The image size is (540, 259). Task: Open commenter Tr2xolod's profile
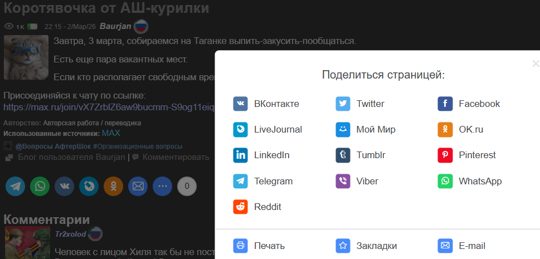[70, 233]
